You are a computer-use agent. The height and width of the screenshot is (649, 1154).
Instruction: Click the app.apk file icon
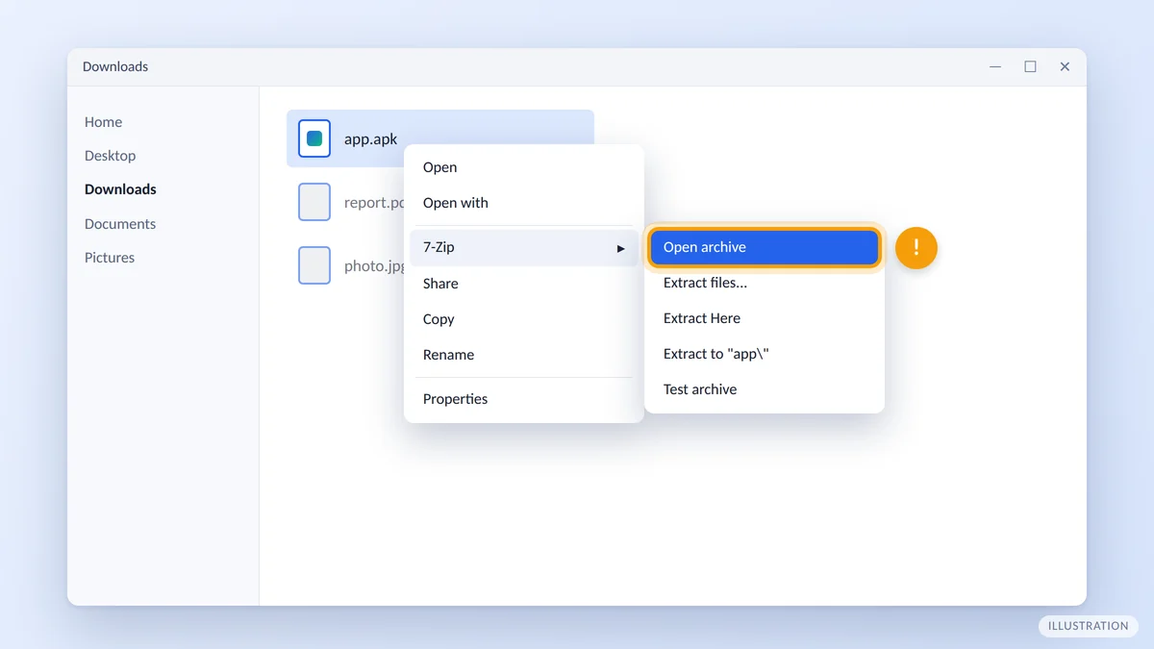click(x=314, y=138)
